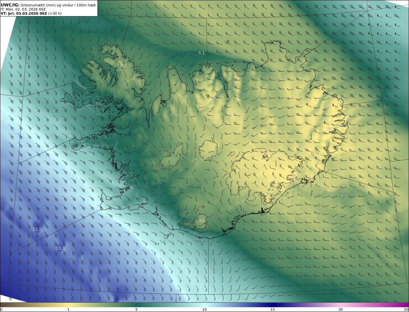
Task: Click the '10' tick label on the color scale
Action: pos(204,309)
